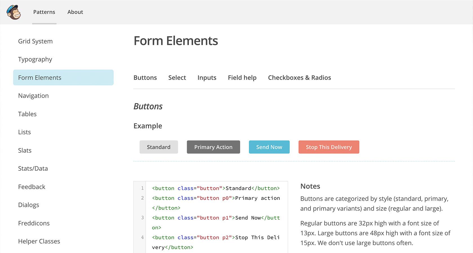The height and width of the screenshot is (253, 473).
Task: Open Tables in the sidebar
Action: pyautogui.click(x=27, y=114)
